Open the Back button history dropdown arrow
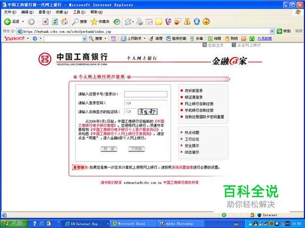 (23, 21)
